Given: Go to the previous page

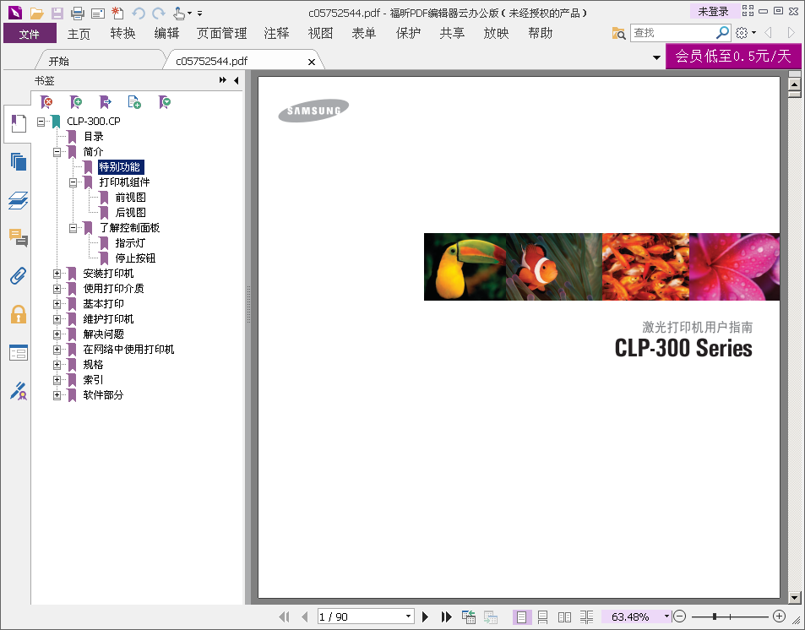Looking at the screenshot, I should tap(305, 616).
